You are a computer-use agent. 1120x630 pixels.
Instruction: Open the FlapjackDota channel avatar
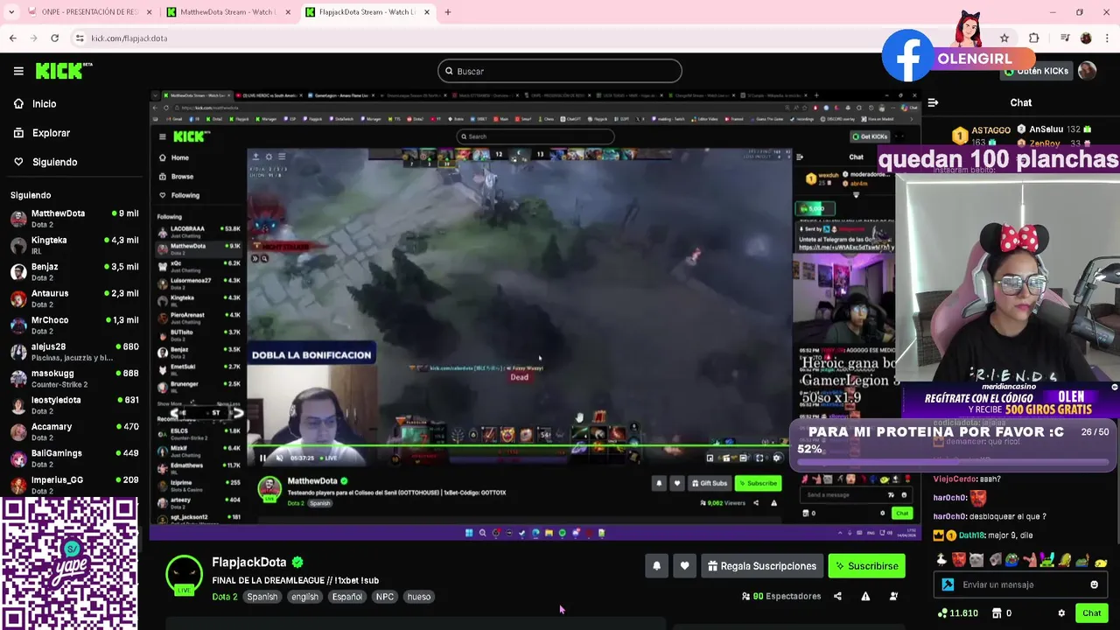point(184,574)
